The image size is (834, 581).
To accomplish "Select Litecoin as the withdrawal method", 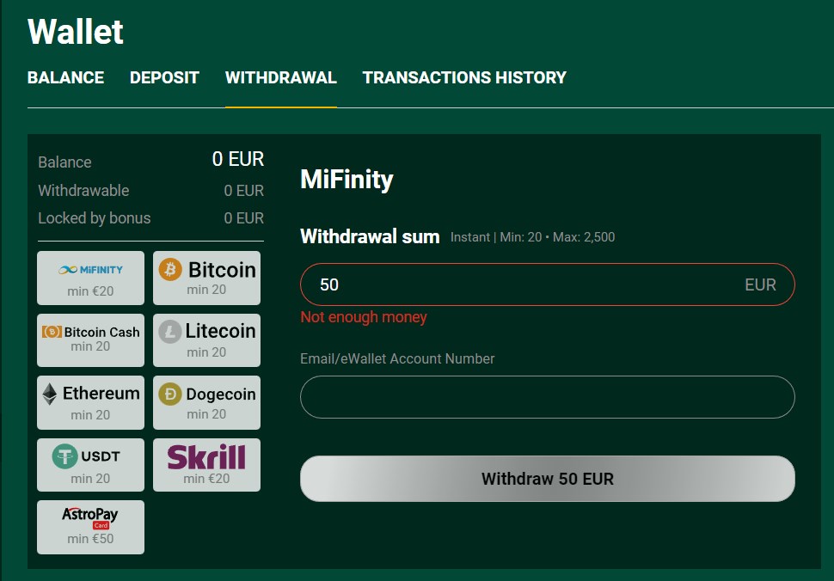I will (x=206, y=339).
